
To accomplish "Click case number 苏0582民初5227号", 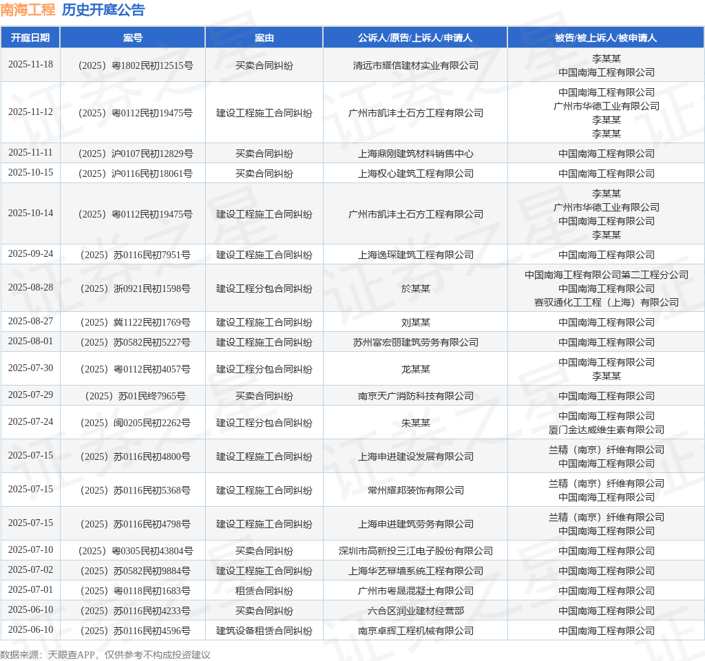I will (136, 342).
